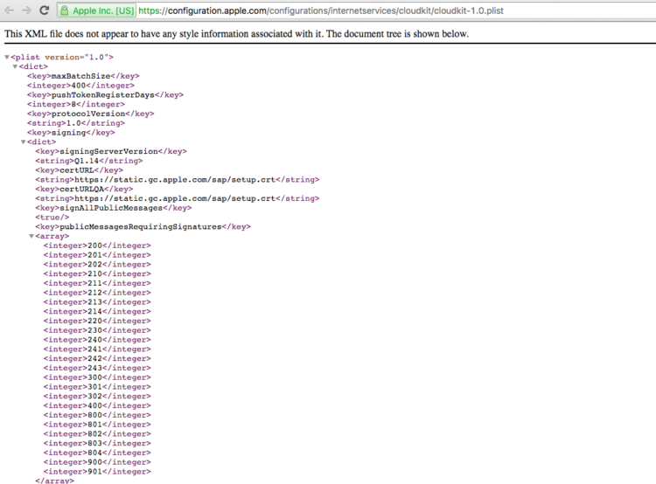Click the browser back arrow
This screenshot has width=656, height=484.
pyautogui.click(x=9, y=10)
